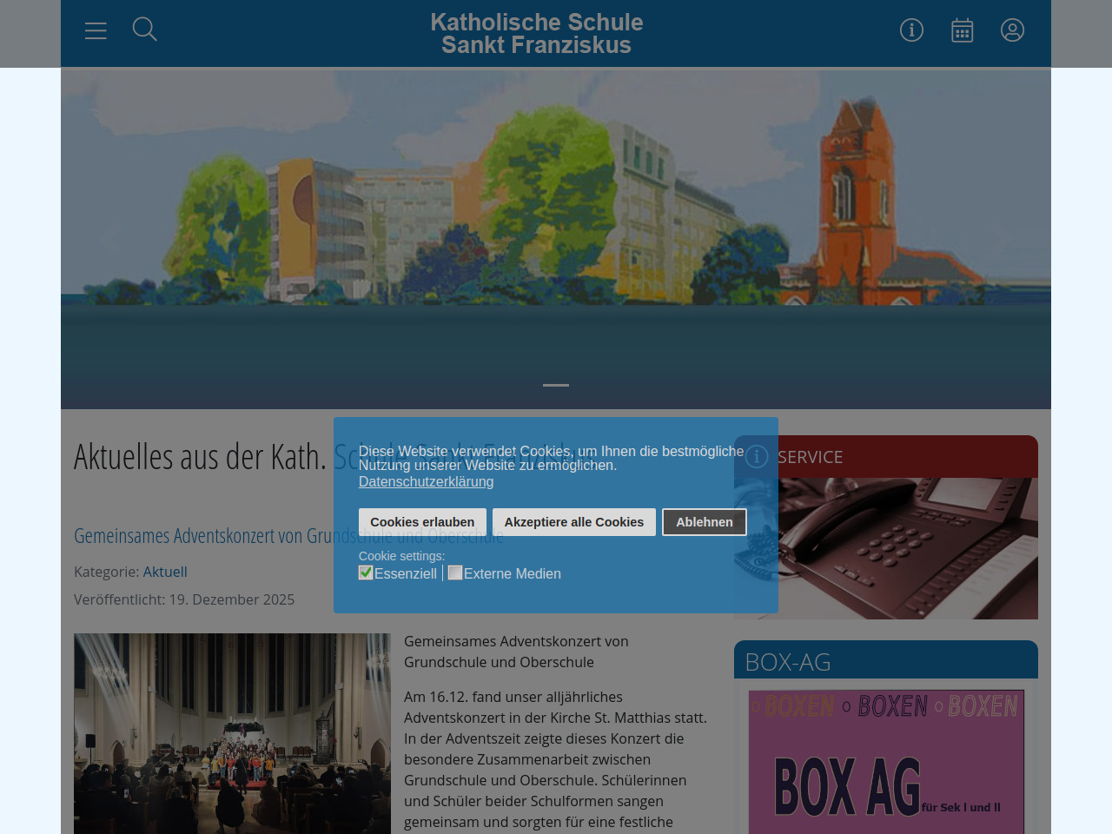Click the info icon beside SERVICE

pyautogui.click(x=757, y=457)
